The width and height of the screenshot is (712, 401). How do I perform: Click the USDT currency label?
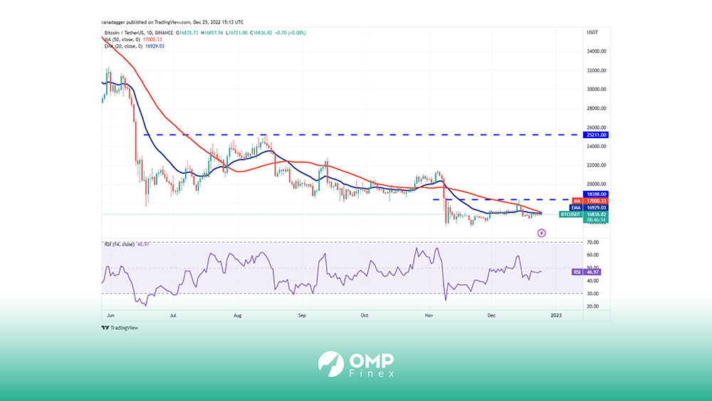592,33
